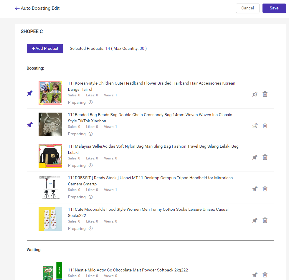Click the help icon next to Headband Preparing status

(91, 103)
